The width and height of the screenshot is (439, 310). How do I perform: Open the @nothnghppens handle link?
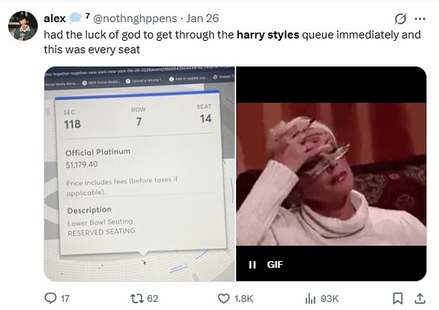tap(133, 17)
